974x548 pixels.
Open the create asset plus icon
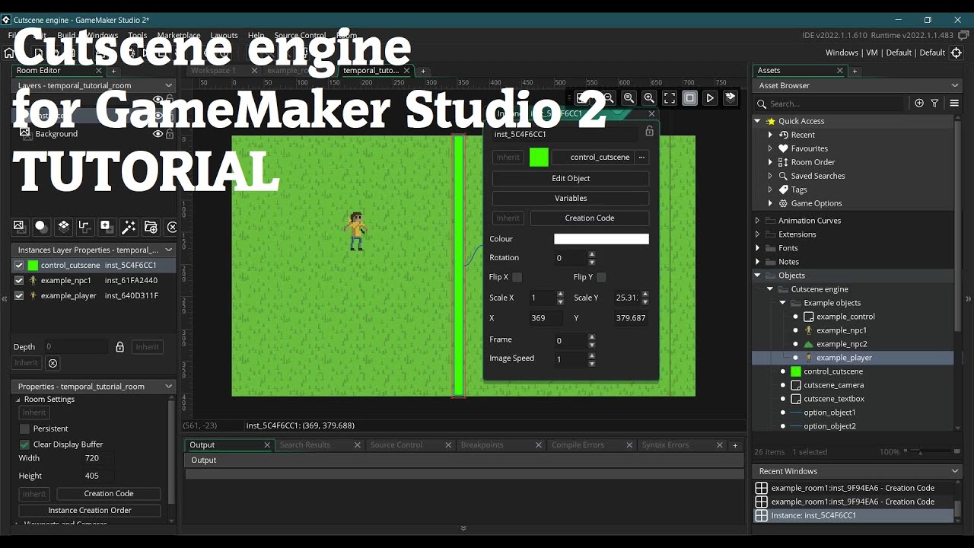click(919, 104)
